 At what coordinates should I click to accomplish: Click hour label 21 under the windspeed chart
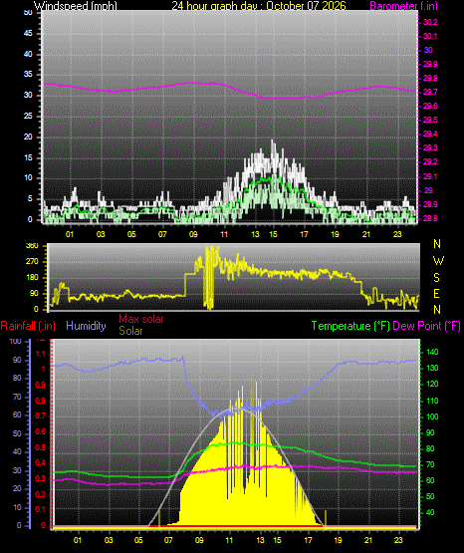point(366,234)
